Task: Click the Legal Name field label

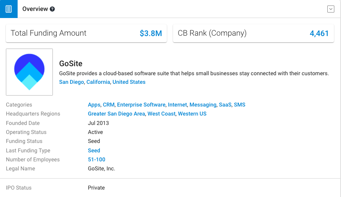Action: pyautogui.click(x=20, y=168)
